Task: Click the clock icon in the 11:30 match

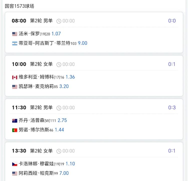Action: click(x=59, y=108)
